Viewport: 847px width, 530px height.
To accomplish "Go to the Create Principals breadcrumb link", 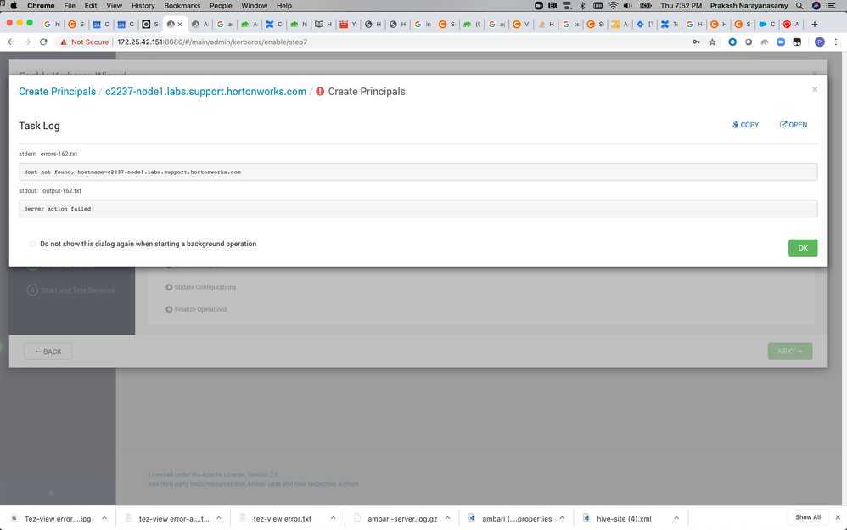I will pyautogui.click(x=57, y=92).
